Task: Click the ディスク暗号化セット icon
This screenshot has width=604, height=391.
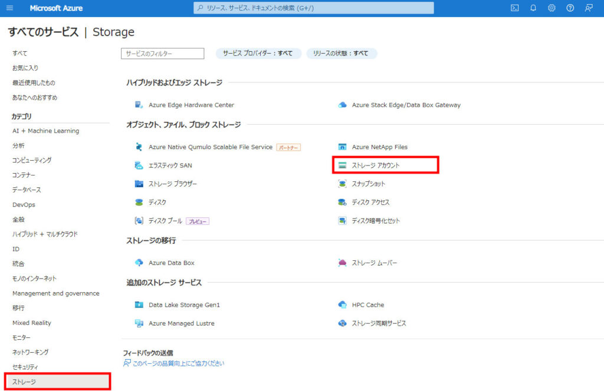Action: click(x=342, y=221)
